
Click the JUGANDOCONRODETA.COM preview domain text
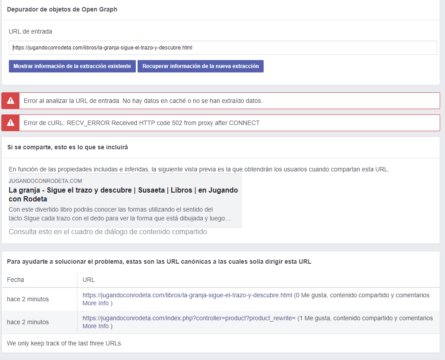(45, 181)
